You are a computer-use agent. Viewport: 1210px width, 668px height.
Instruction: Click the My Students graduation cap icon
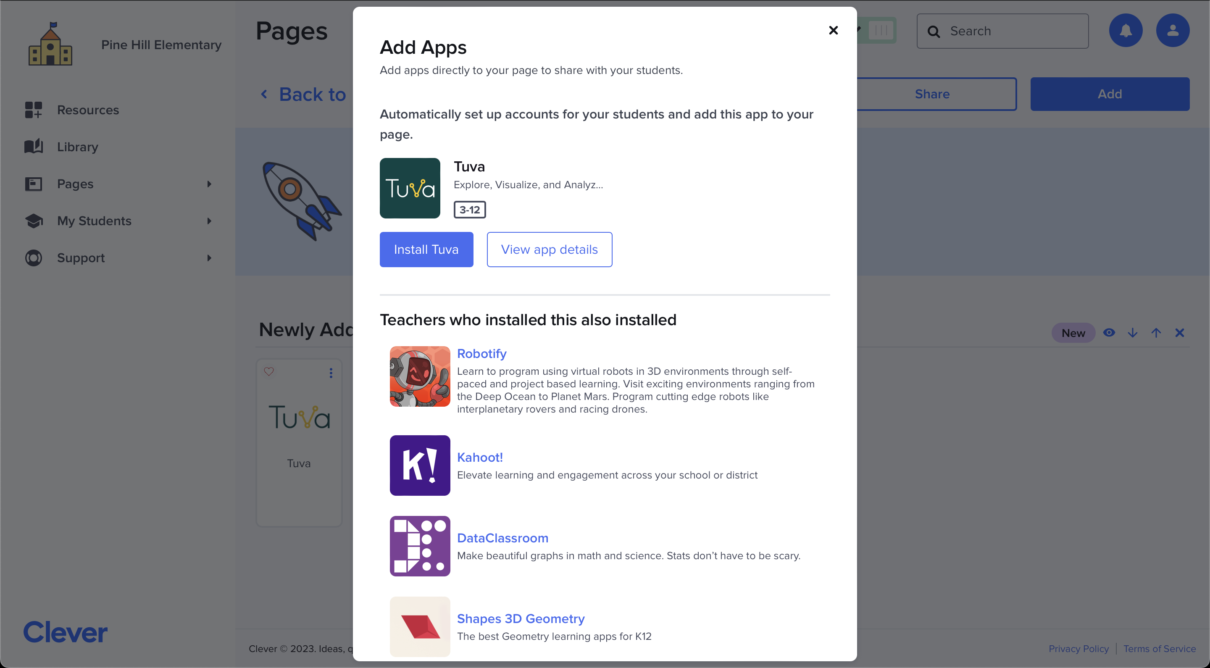click(33, 221)
